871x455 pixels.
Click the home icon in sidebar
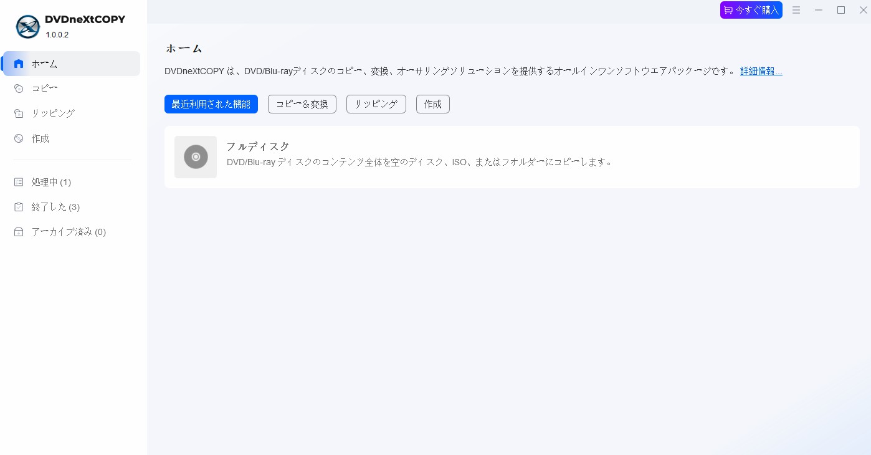pos(19,64)
